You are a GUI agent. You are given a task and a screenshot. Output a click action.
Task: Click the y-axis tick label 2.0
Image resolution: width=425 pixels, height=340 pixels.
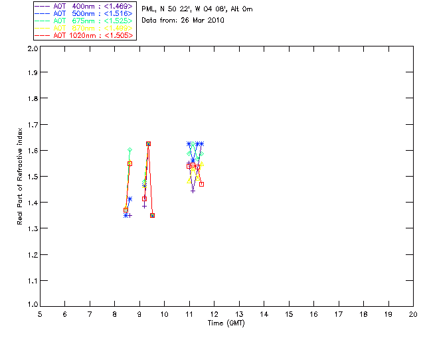pos(33,48)
